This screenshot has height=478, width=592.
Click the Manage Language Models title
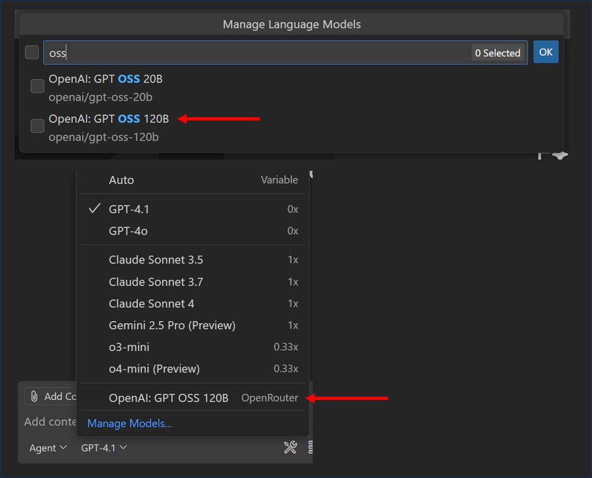pyautogui.click(x=291, y=24)
